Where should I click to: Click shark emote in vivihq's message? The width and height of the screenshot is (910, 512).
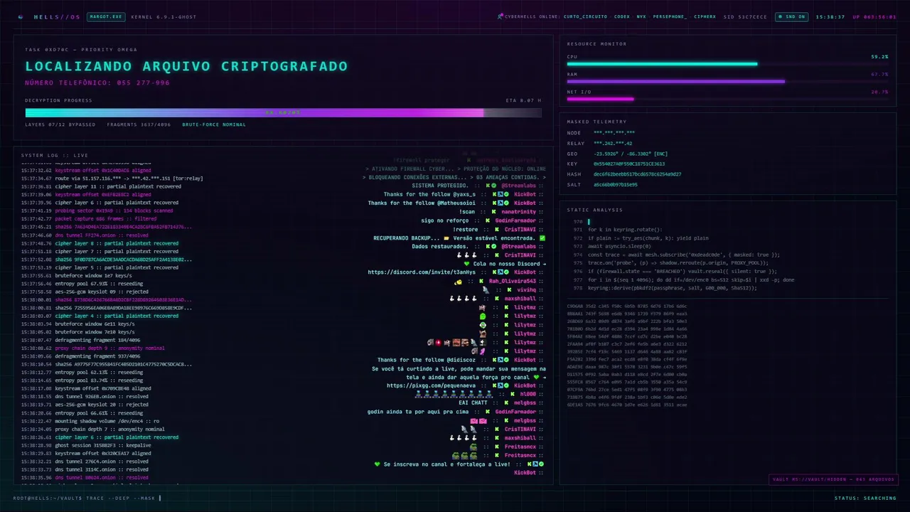click(x=486, y=289)
